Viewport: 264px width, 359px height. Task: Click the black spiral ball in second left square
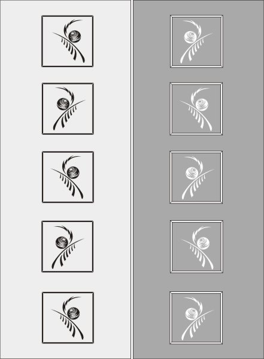pos(63,104)
